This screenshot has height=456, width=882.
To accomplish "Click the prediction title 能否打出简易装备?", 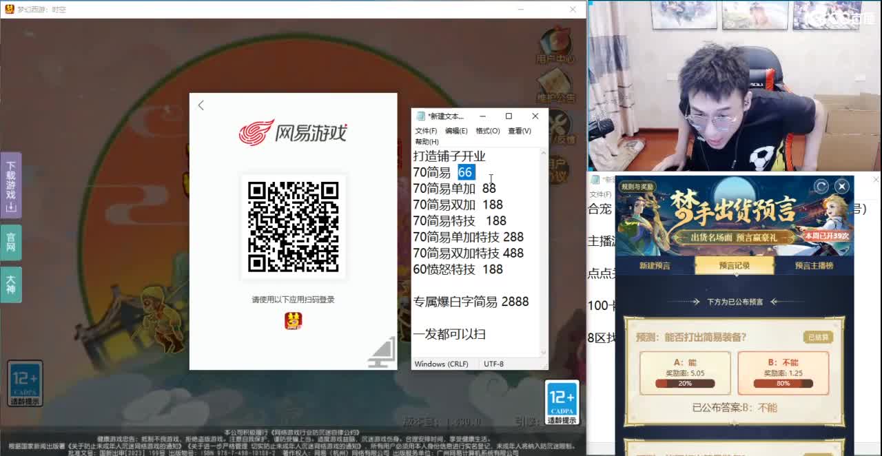I will click(691, 338).
